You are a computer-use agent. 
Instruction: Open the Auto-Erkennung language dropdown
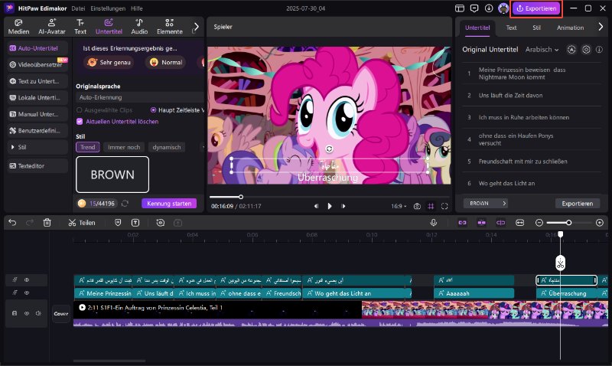[x=140, y=97]
